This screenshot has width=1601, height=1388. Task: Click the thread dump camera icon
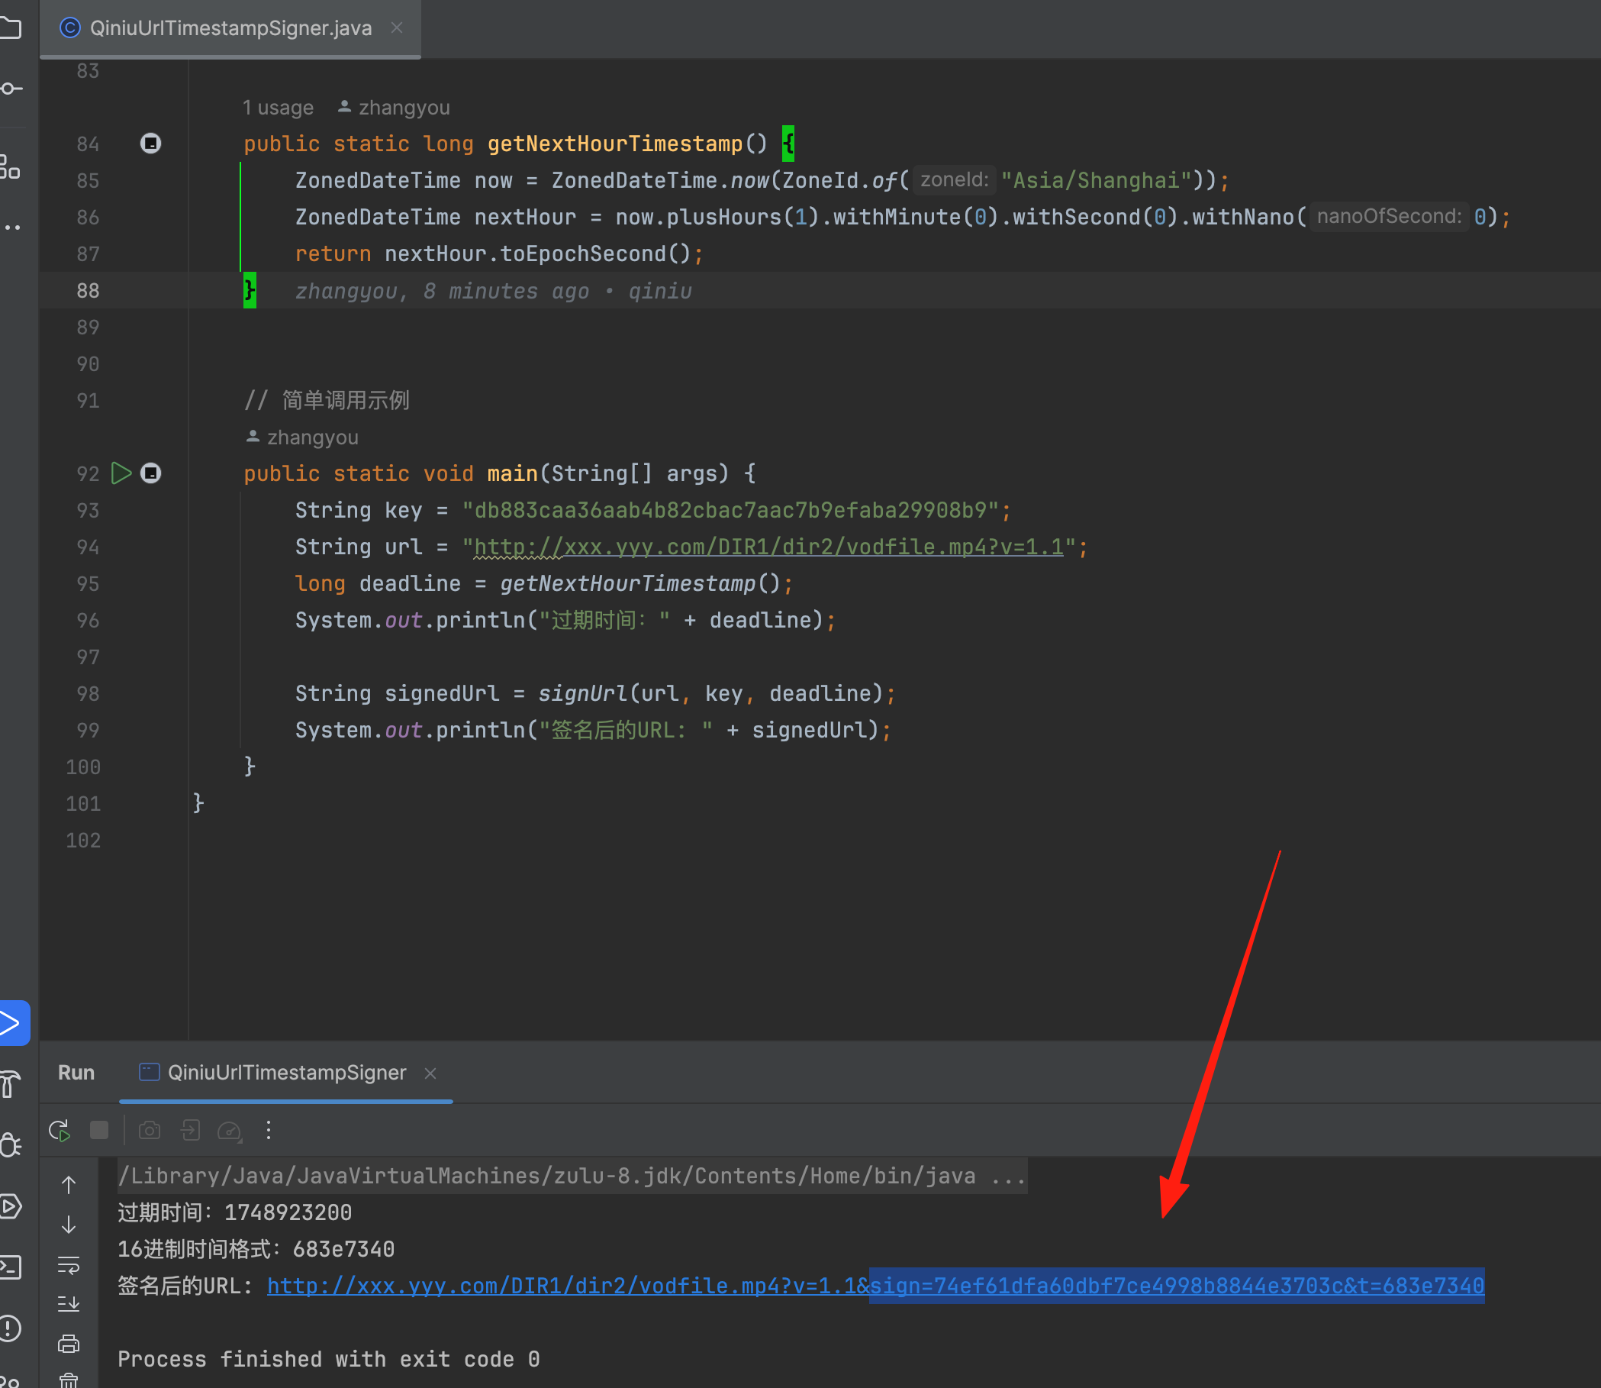pos(150,1130)
